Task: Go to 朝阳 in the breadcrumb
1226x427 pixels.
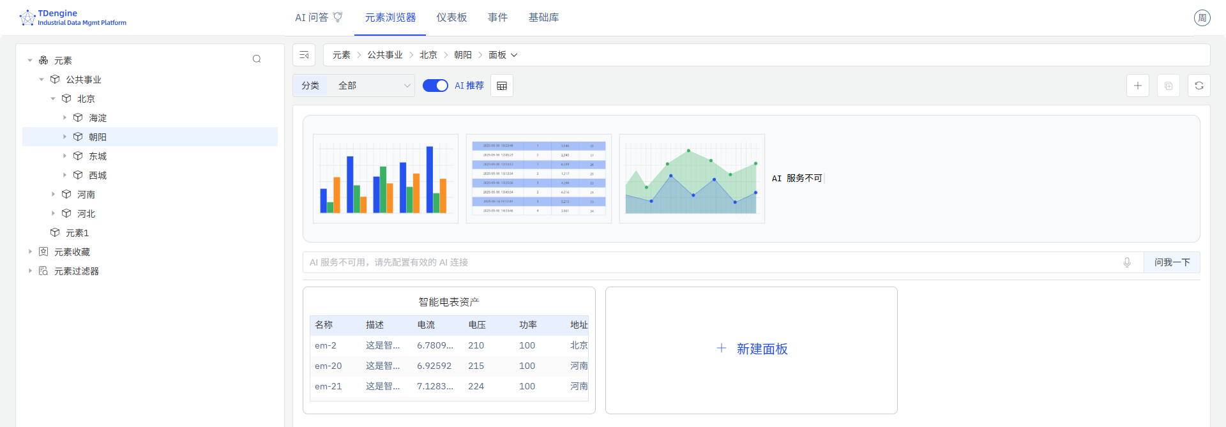Action: 463,55
